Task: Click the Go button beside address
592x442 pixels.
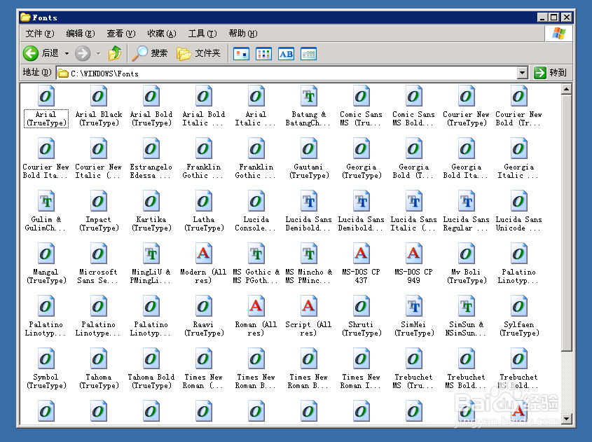Action: click(x=551, y=72)
